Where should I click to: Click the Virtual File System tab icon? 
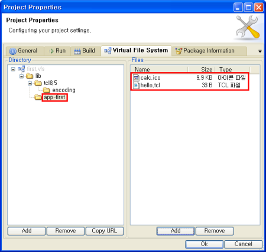click(108, 51)
